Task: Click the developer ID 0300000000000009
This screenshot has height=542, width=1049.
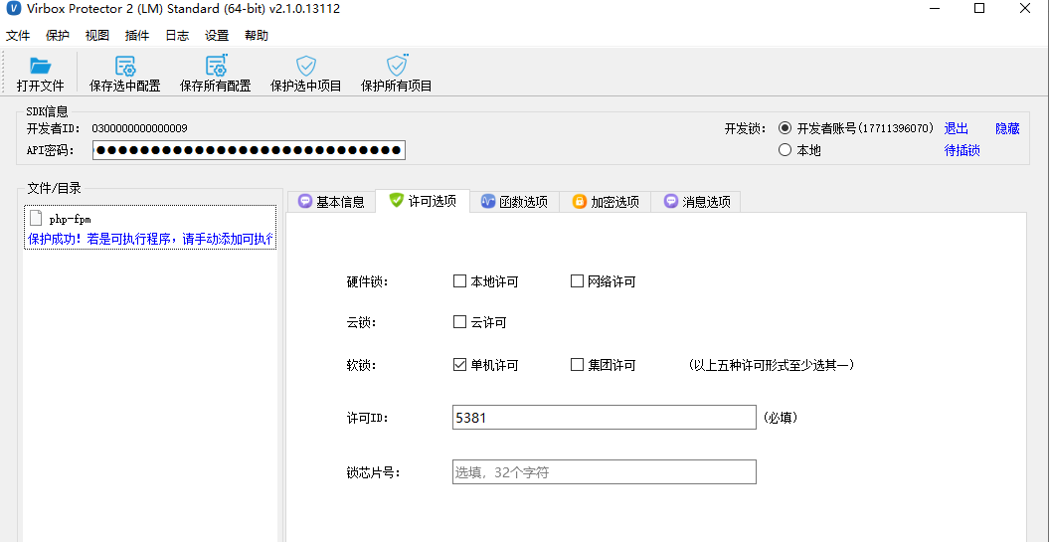Action: [x=139, y=128]
